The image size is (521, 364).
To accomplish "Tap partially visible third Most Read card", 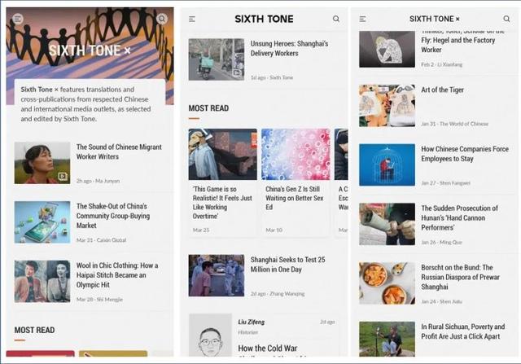I will 341,182.
